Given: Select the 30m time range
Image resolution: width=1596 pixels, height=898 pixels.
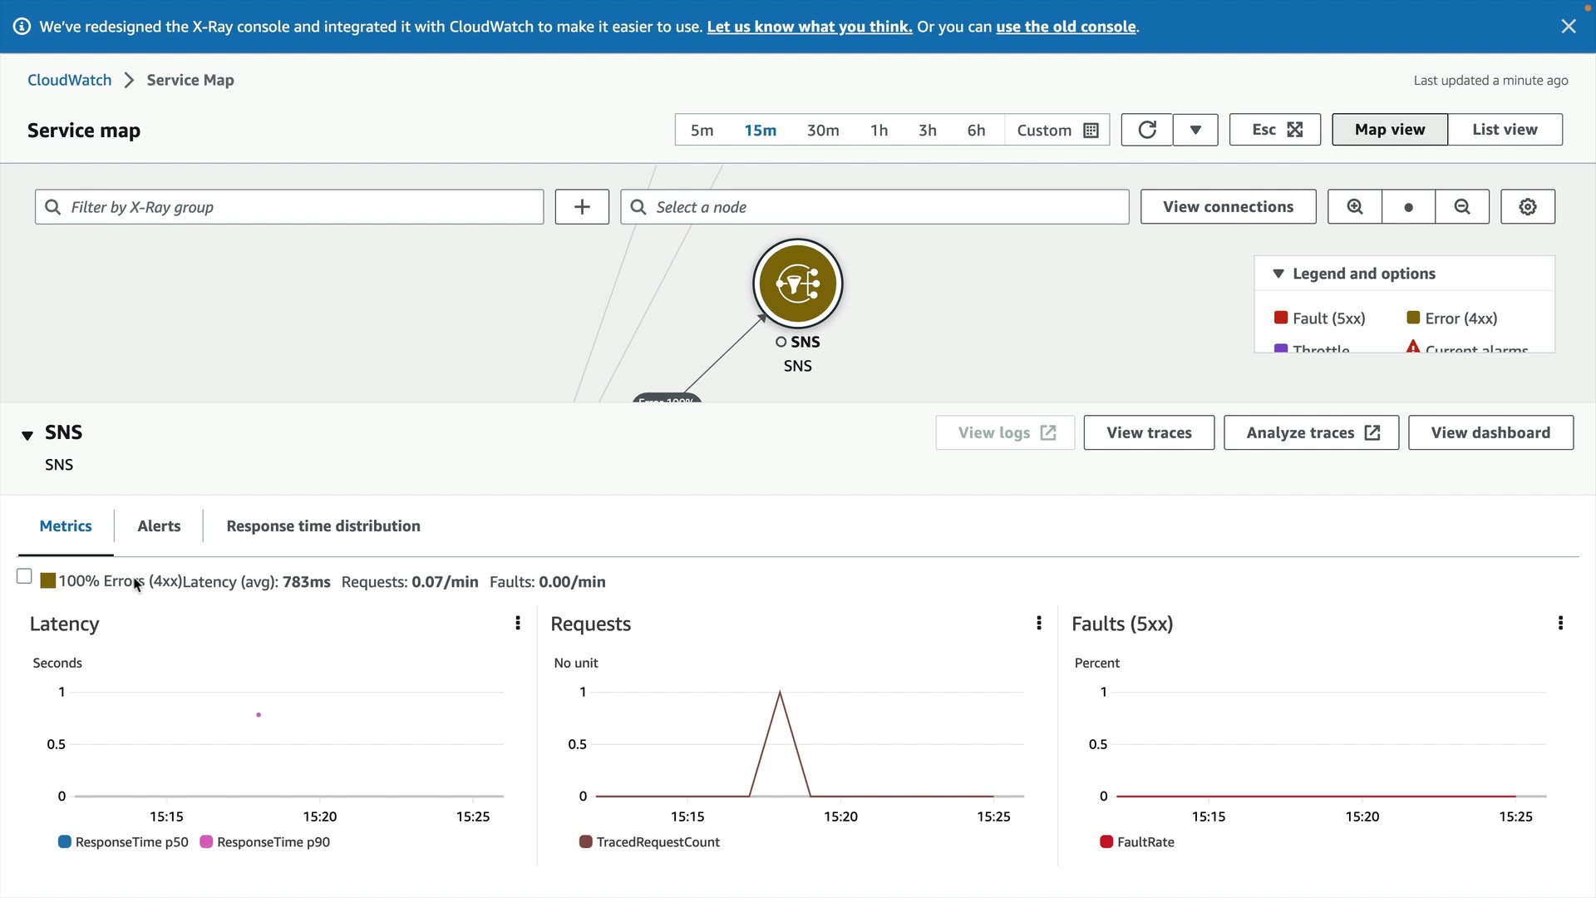Looking at the screenshot, I should pos(822,131).
